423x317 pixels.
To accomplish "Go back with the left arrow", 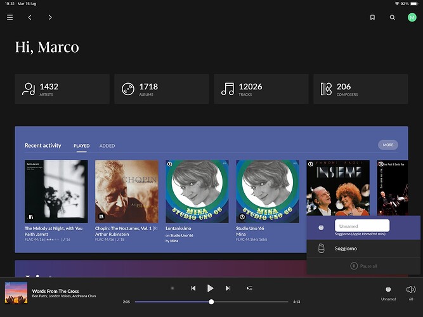I will (x=30, y=17).
